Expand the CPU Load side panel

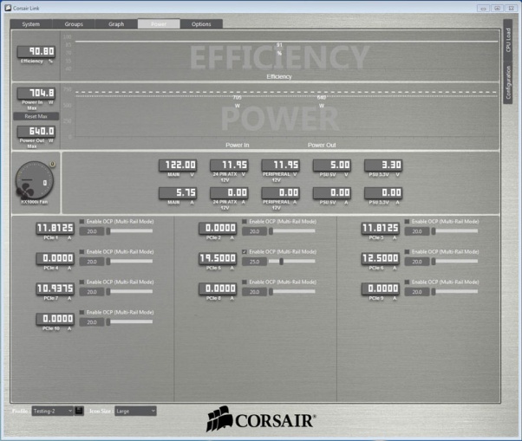point(509,43)
